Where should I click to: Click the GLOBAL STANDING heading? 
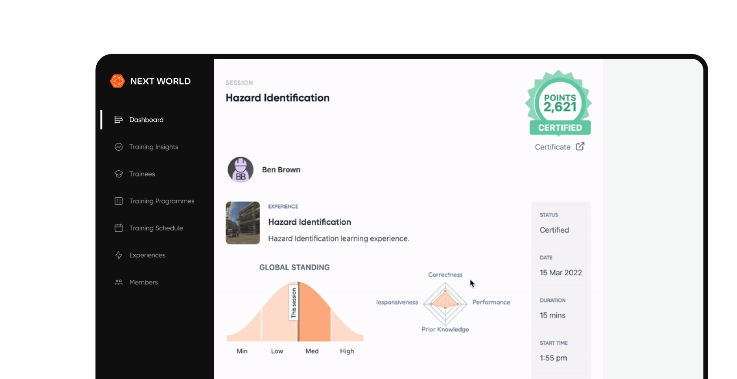click(294, 267)
